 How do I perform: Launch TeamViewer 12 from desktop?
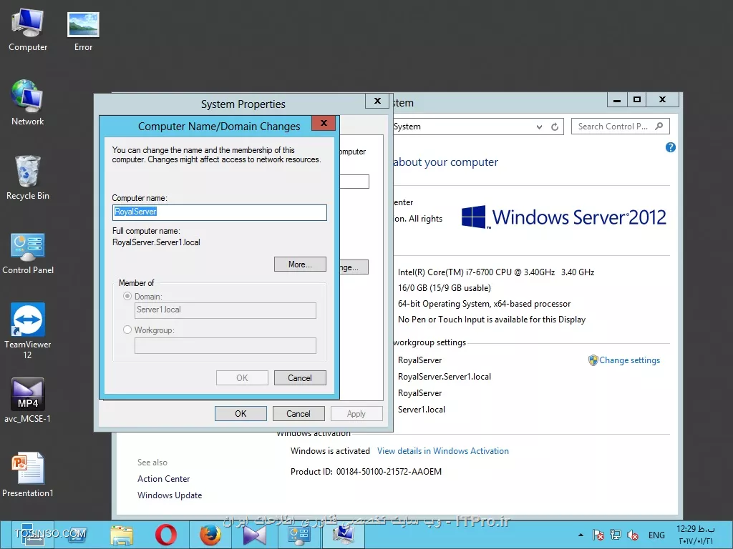(x=28, y=331)
